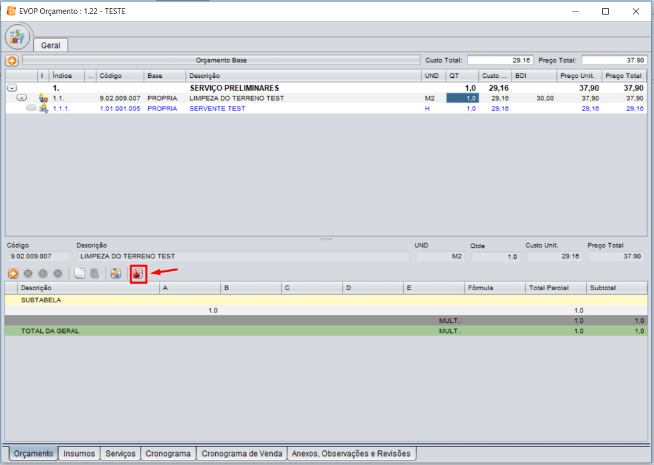
Task: Open the Anexos, Observações e Revisões tab
Action: pos(351,453)
